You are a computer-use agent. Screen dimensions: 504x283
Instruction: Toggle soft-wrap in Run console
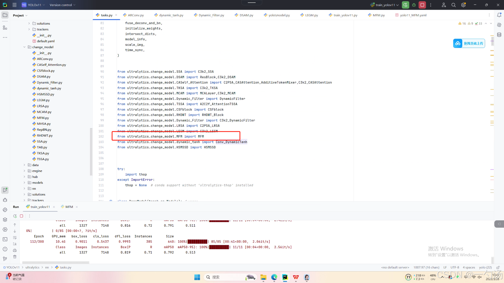pyautogui.click(x=15, y=238)
